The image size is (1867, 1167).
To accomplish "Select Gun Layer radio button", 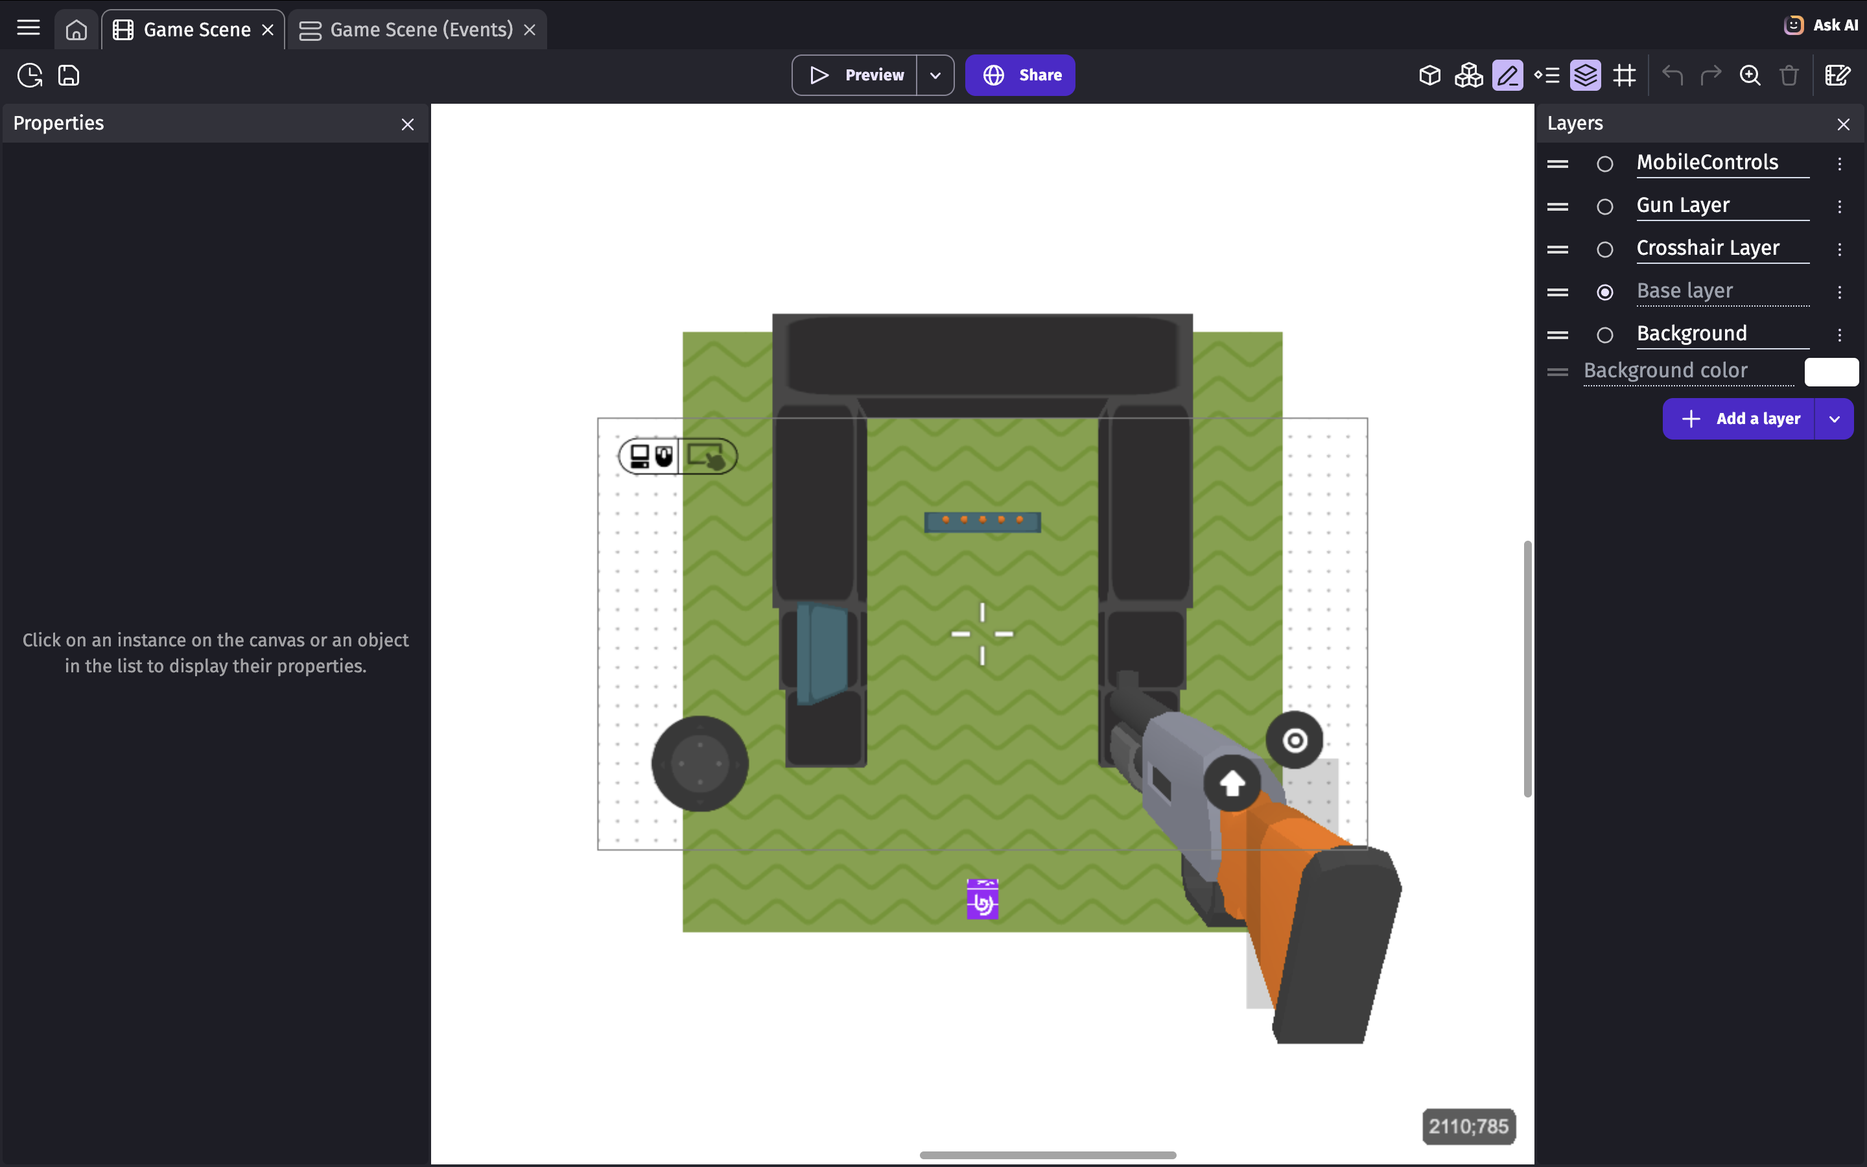I will (x=1604, y=207).
